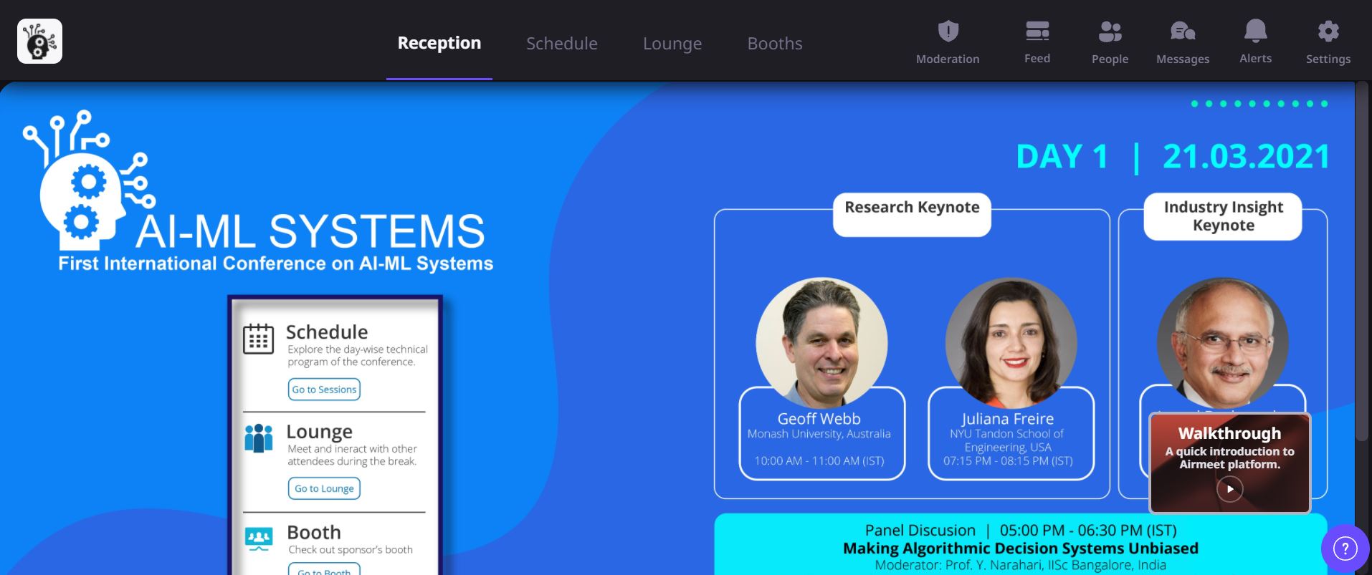Switch to the Lounge tab
The image size is (1372, 575).
click(672, 43)
